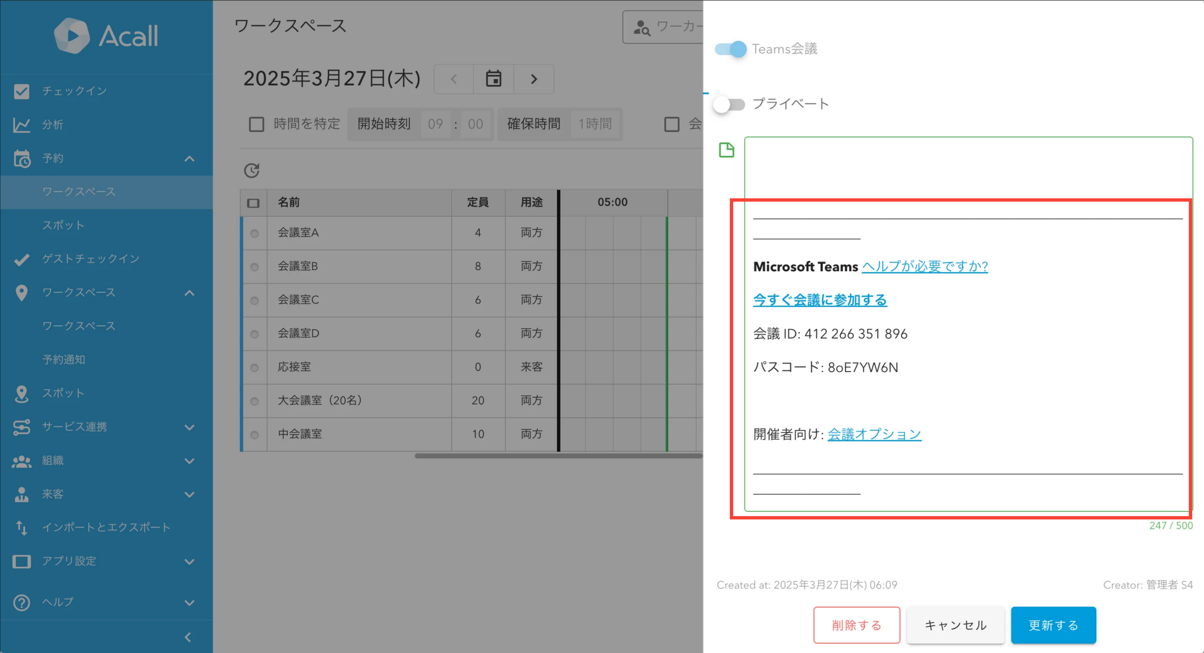
Task: Open the チェックイン menu item label
Action: (74, 91)
